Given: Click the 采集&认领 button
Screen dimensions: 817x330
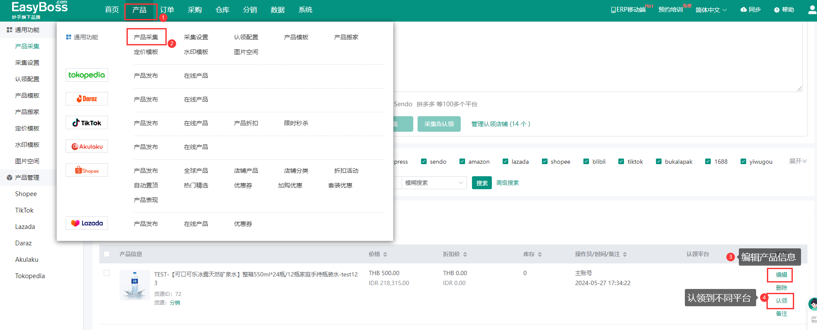Looking at the screenshot, I should pos(439,124).
